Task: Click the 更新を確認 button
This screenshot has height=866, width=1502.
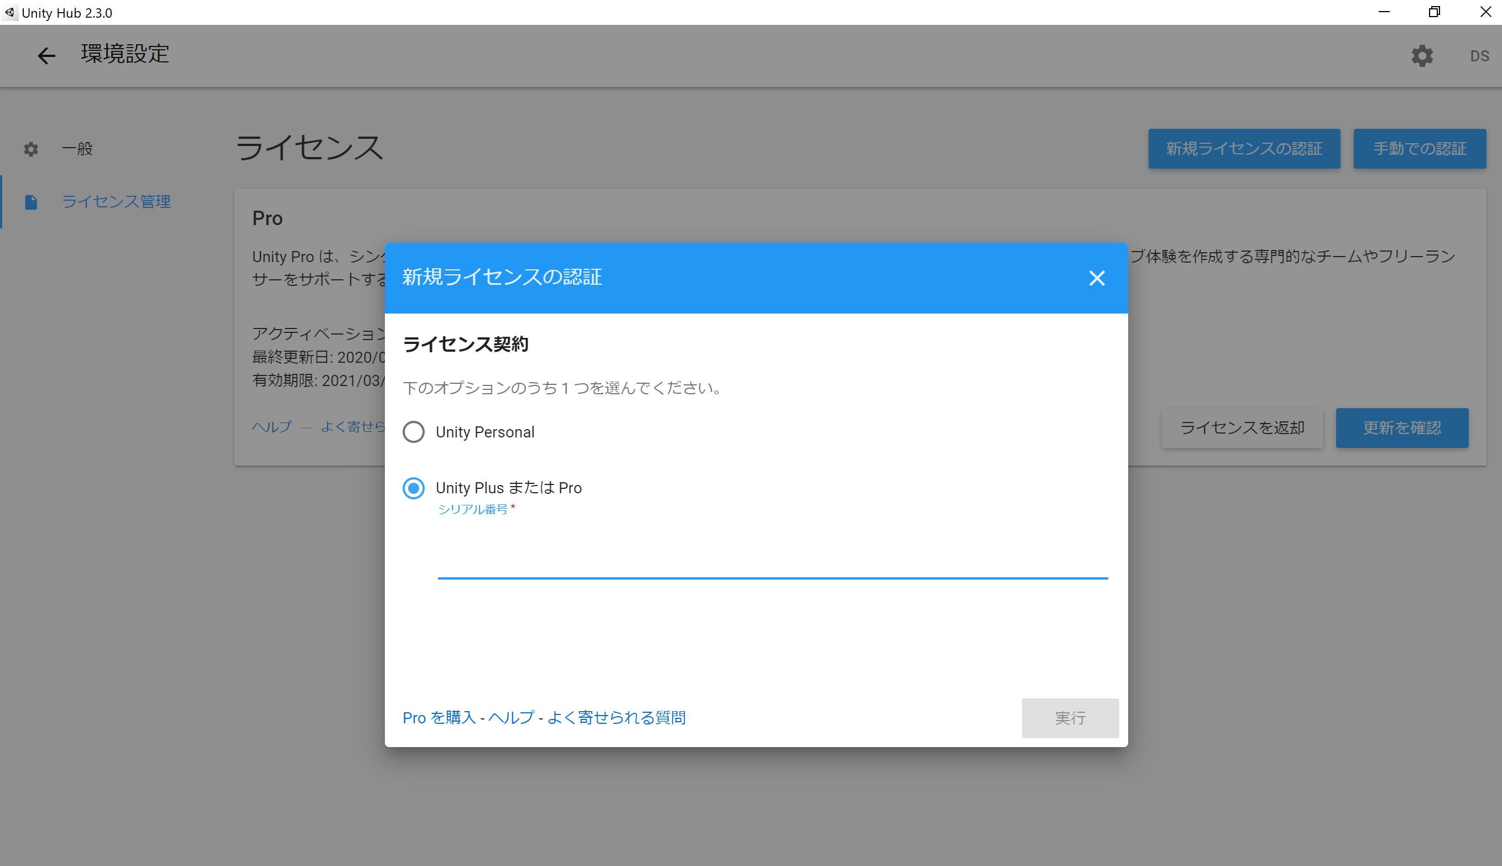Action: click(x=1401, y=427)
